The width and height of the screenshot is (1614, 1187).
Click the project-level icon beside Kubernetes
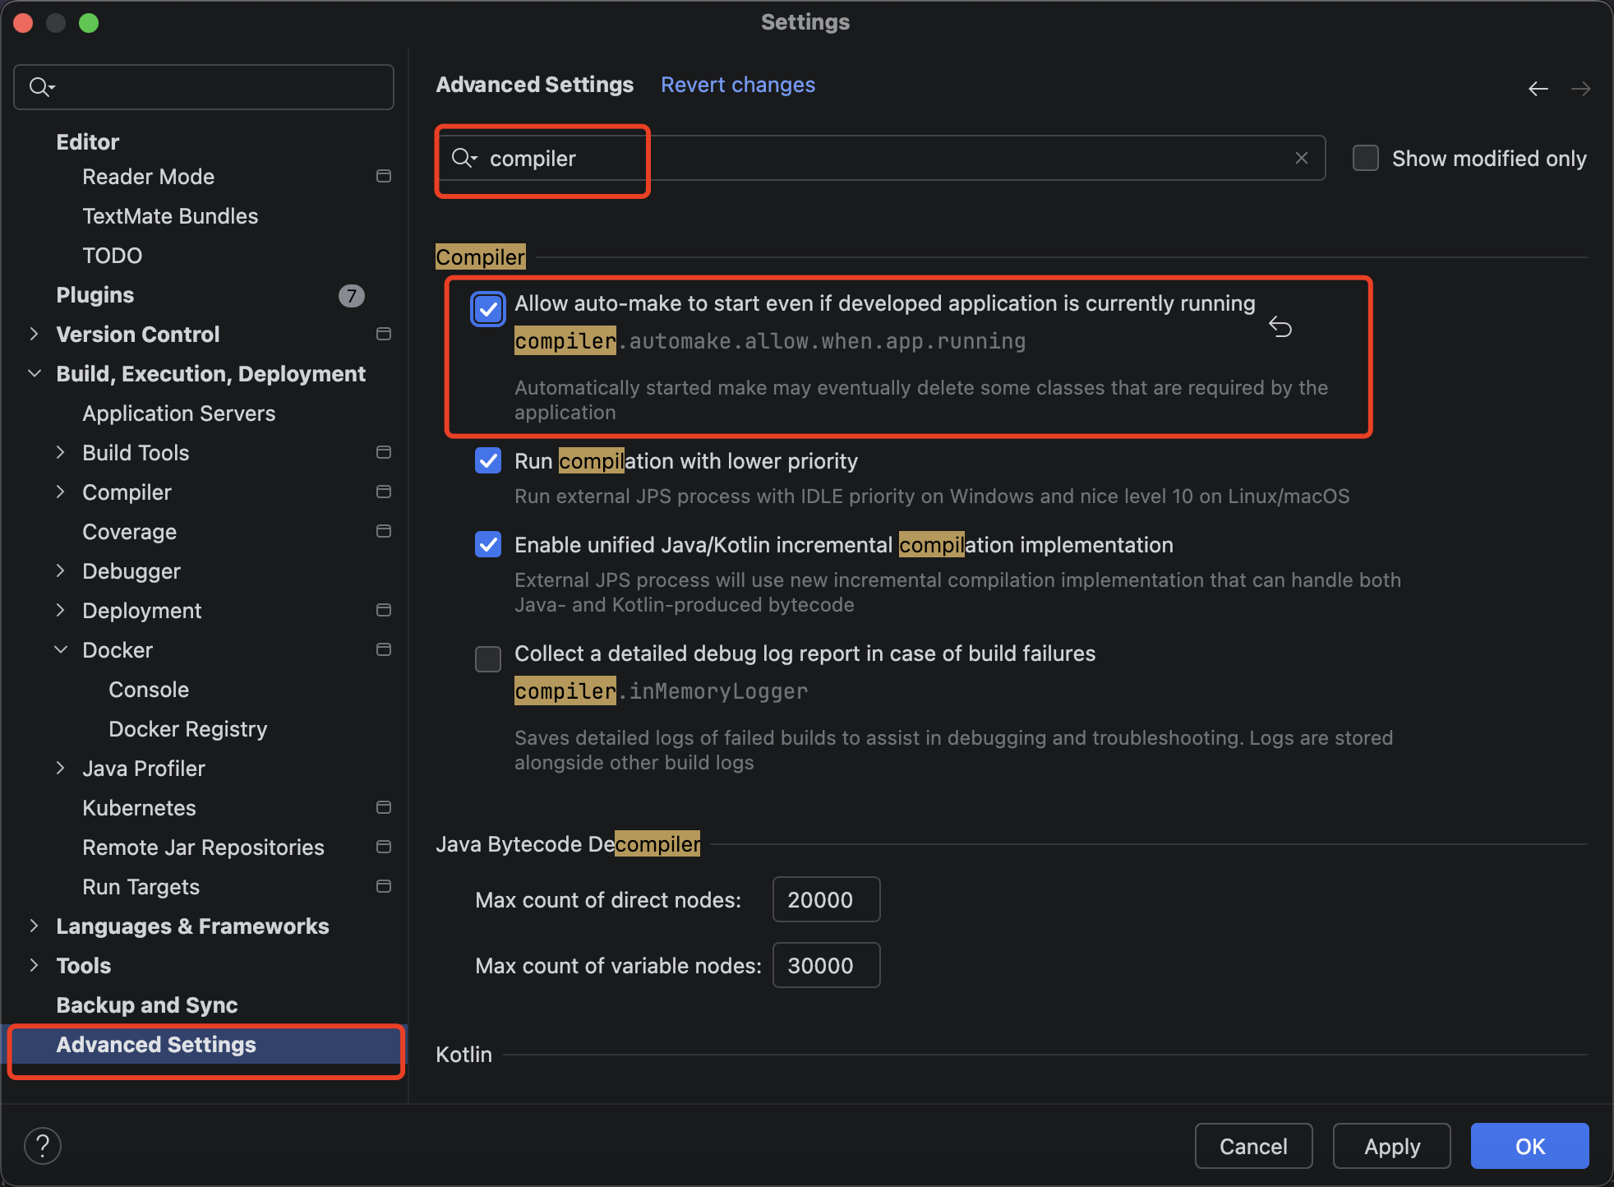(x=383, y=807)
